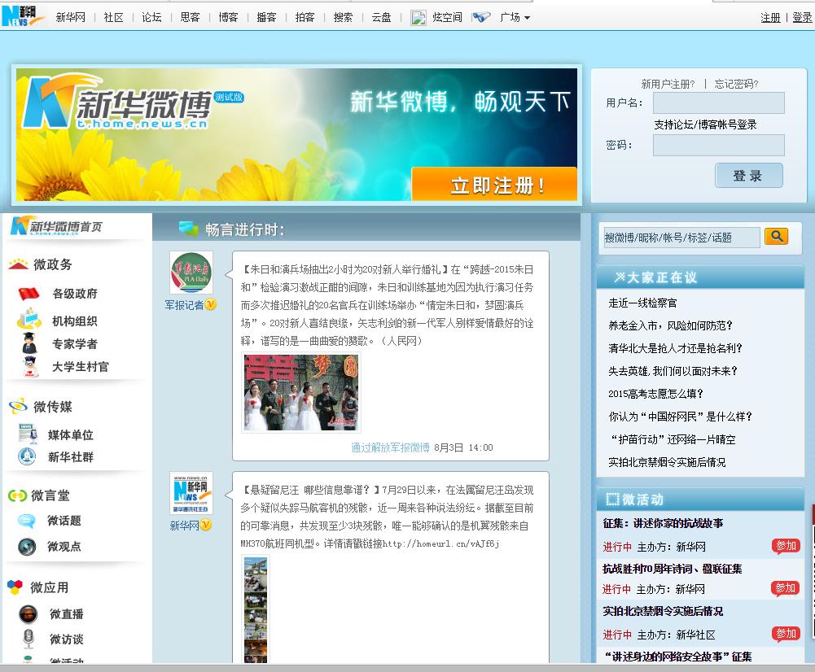This screenshot has width=815, height=672.
Task: Open topic 养老金入市,风险如何防范?
Action: pyautogui.click(x=671, y=325)
